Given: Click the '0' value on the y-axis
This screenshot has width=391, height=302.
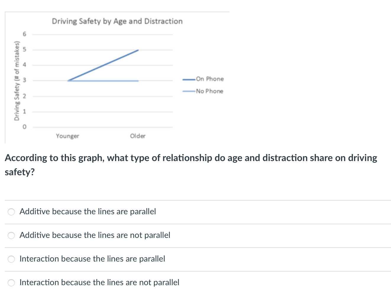Looking at the screenshot, I should [25, 127].
